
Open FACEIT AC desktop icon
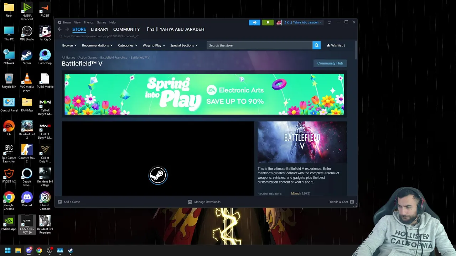pos(9,176)
